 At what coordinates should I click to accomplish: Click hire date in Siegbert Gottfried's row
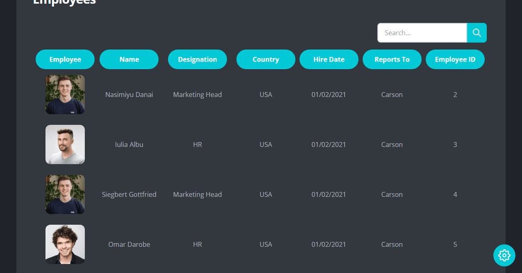329,195
